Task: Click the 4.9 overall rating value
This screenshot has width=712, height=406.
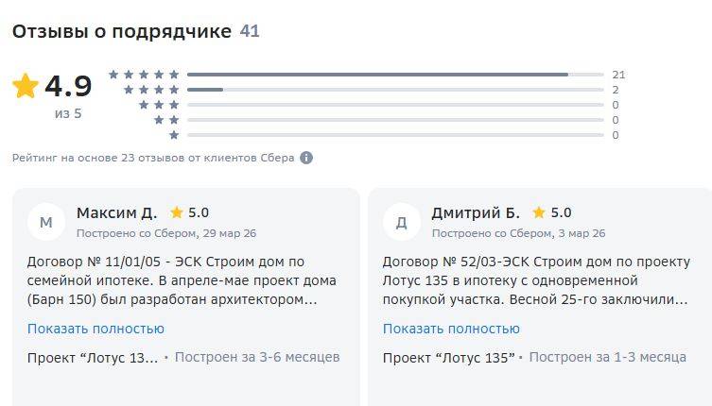Action: coord(69,86)
